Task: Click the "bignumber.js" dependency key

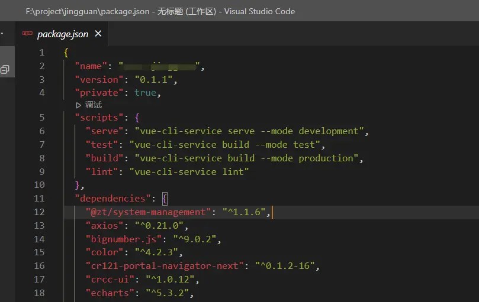Action: point(124,239)
